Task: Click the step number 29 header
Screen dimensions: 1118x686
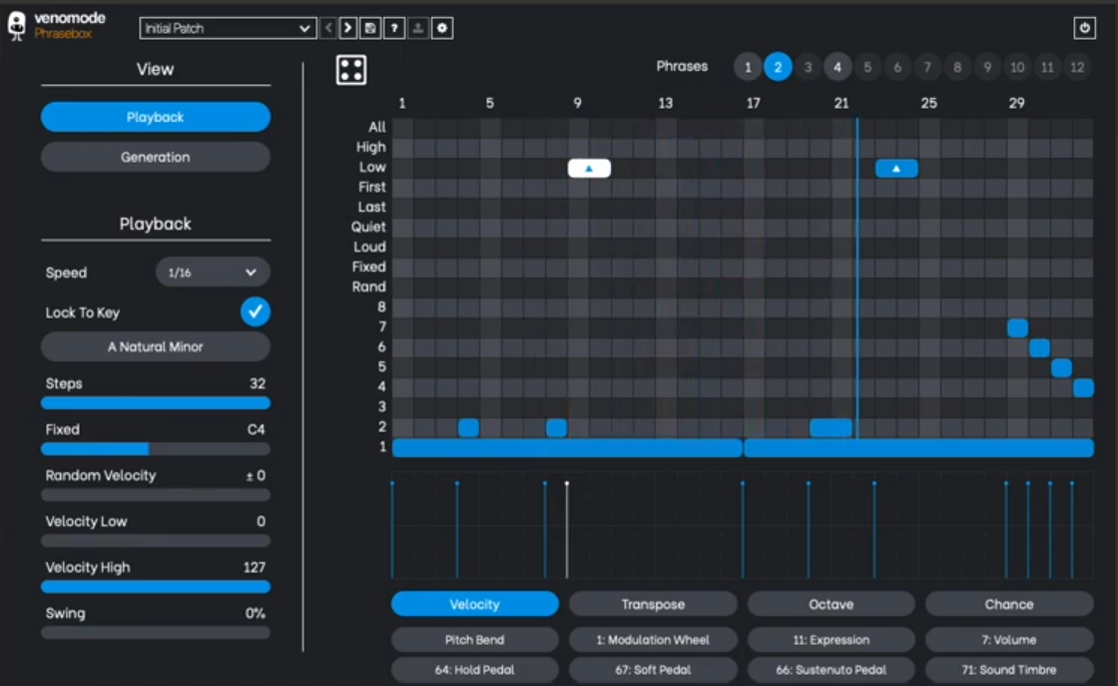Action: click(1017, 104)
